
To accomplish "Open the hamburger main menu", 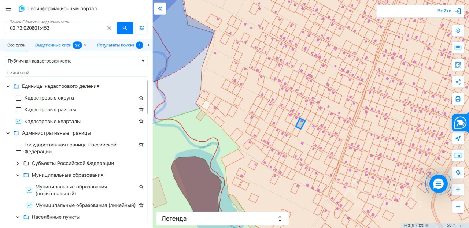I will tap(9, 8).
